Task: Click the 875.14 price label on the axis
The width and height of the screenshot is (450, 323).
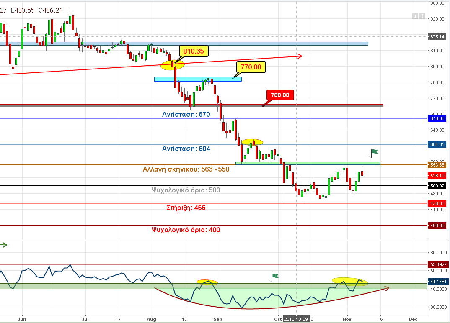Action: [x=437, y=37]
